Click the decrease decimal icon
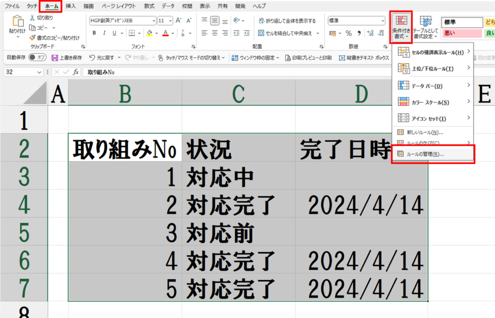The width and height of the screenshot is (495, 318). [x=381, y=33]
